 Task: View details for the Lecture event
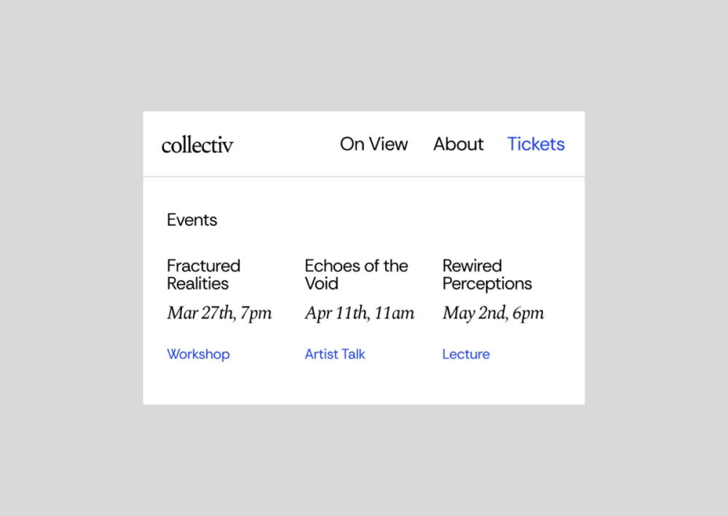466,354
